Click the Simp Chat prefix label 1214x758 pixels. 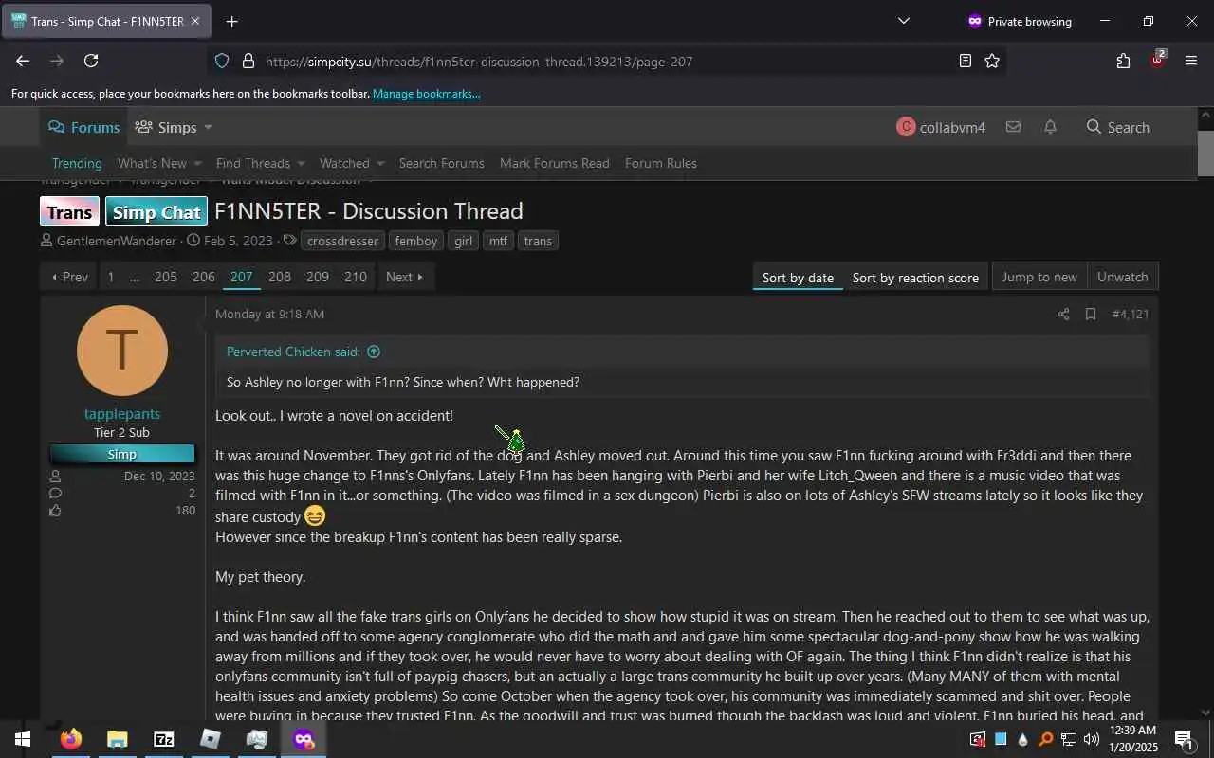[x=156, y=211]
